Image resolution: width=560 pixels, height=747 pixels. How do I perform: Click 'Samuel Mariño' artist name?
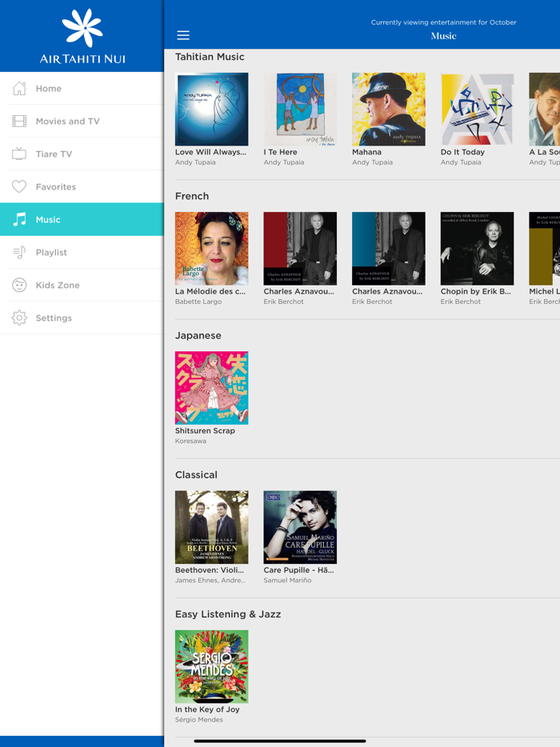click(x=287, y=581)
